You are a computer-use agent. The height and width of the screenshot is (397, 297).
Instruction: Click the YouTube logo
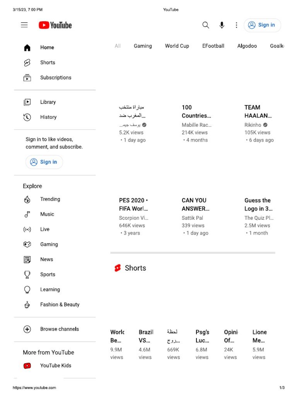point(55,25)
